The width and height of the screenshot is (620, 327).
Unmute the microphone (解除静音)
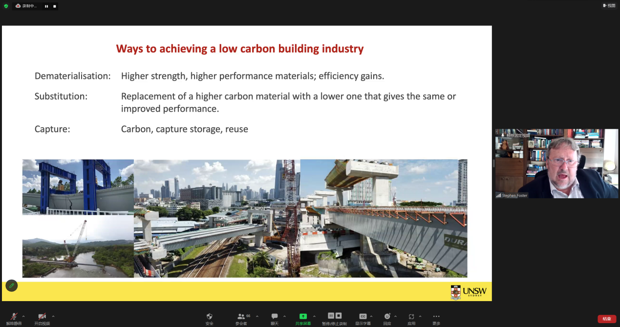click(x=14, y=316)
